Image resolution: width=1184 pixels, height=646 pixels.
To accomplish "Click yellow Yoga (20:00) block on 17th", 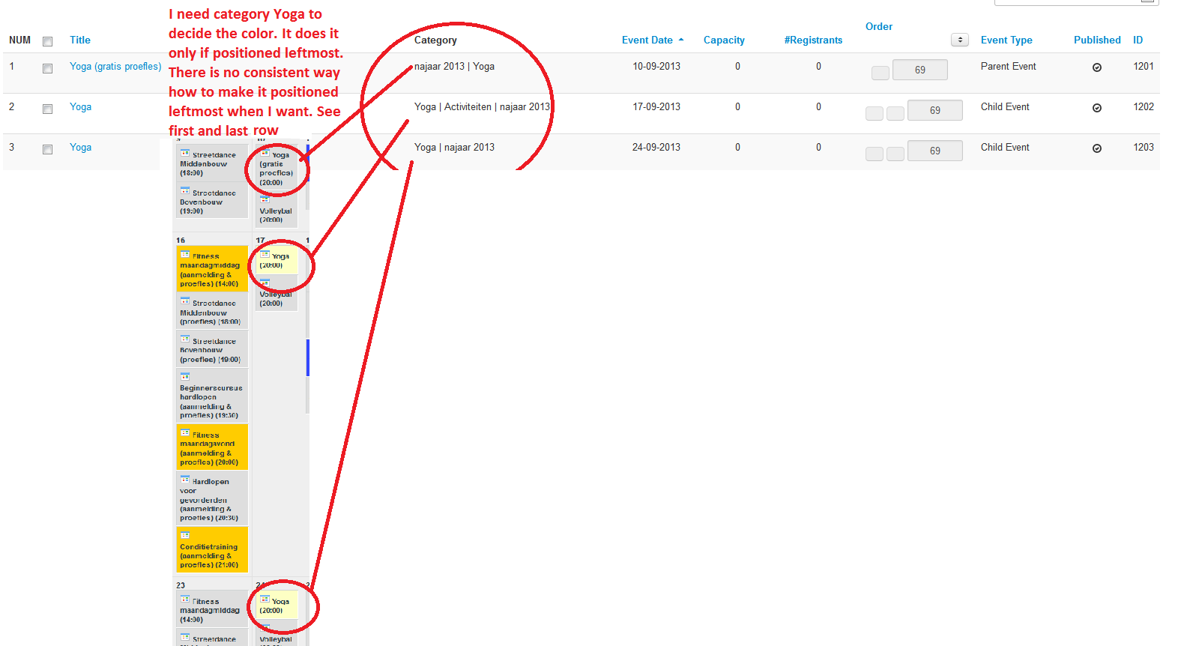I will coord(276,261).
